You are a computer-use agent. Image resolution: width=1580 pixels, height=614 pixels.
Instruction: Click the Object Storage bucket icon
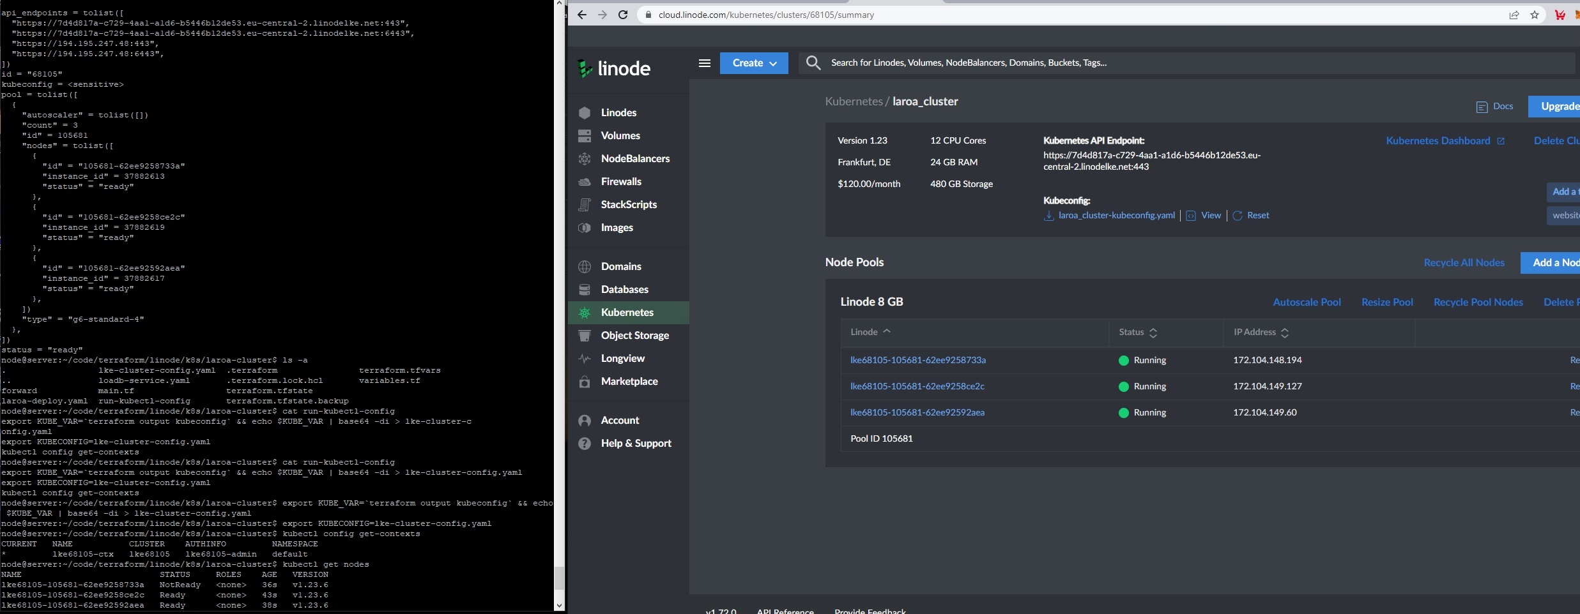pyautogui.click(x=585, y=336)
